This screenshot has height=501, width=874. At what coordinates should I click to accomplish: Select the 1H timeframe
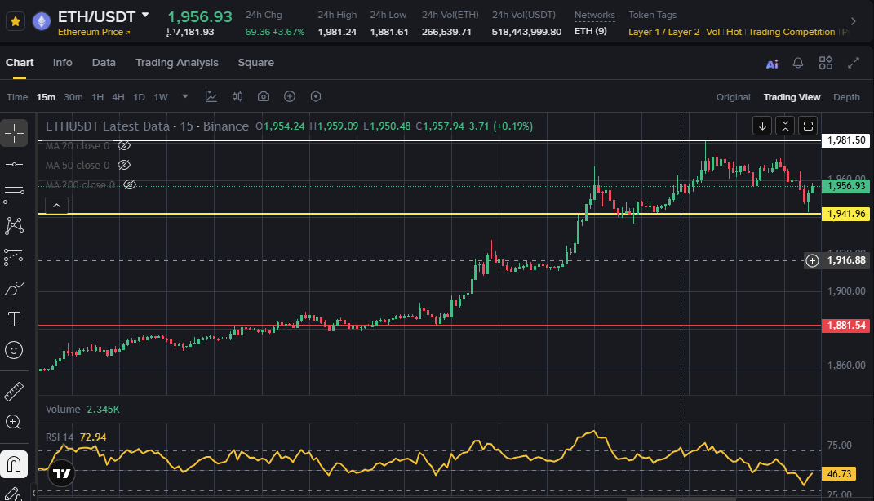click(x=98, y=97)
